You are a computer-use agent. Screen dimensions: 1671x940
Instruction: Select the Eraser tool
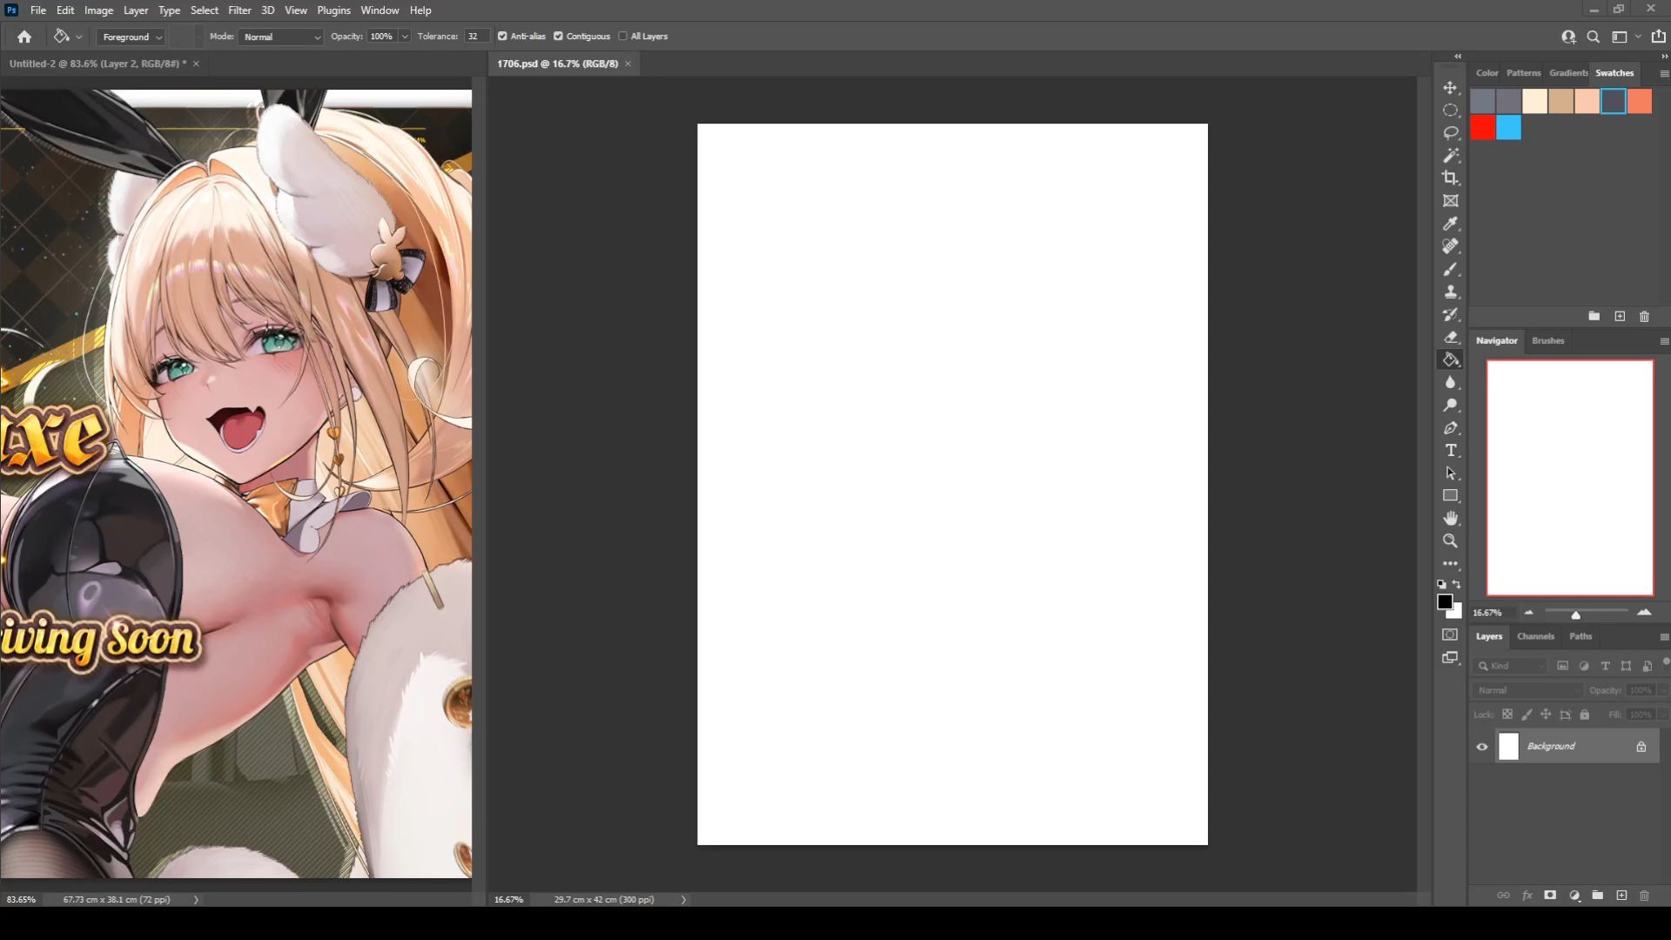pos(1450,337)
